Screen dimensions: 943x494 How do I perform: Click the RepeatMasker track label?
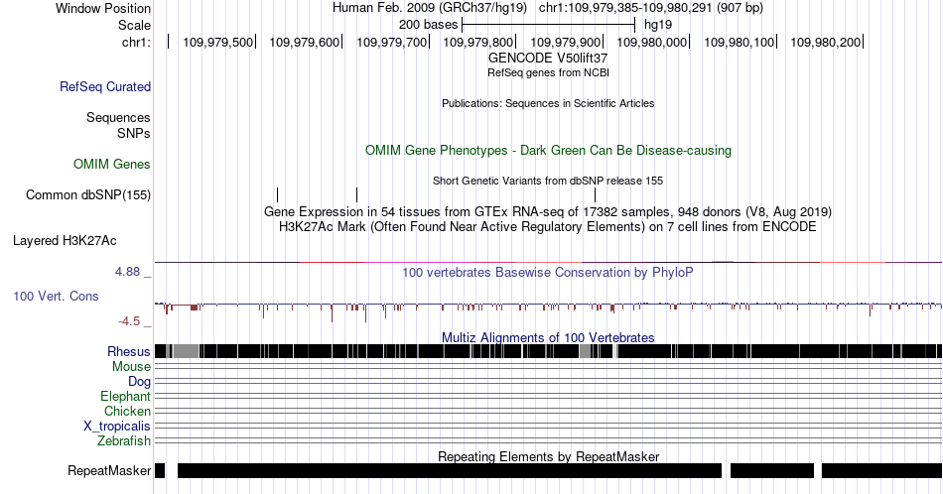pos(109,470)
